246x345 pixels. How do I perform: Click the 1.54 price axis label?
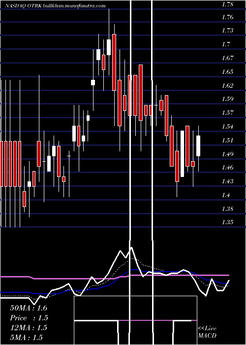227,127
